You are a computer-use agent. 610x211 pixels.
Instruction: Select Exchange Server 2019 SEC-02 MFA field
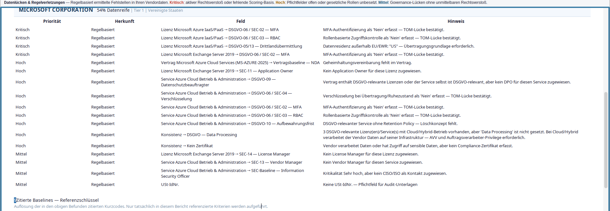[x=225, y=54]
